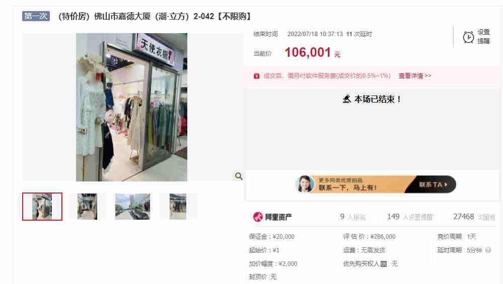Viewport: 503px width, 284px height.
Task: Click the red gift icon beside fee notice
Action: pos(256,76)
